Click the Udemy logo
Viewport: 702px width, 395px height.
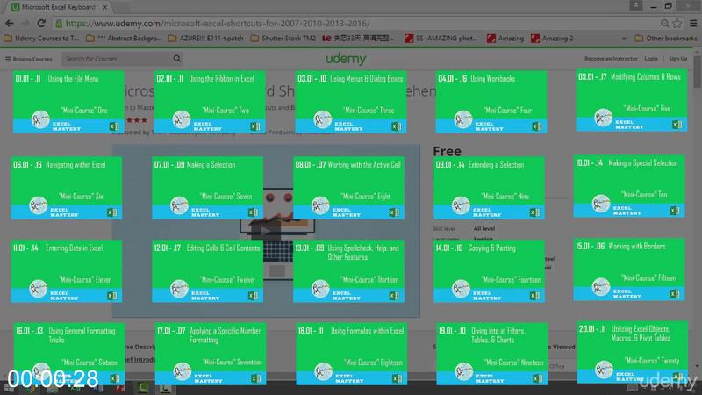click(x=346, y=59)
